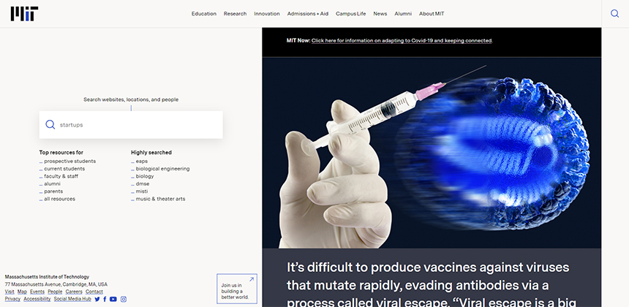The width and height of the screenshot is (629, 307).
Task: Select highly searched term 'biology'
Action: click(x=144, y=176)
